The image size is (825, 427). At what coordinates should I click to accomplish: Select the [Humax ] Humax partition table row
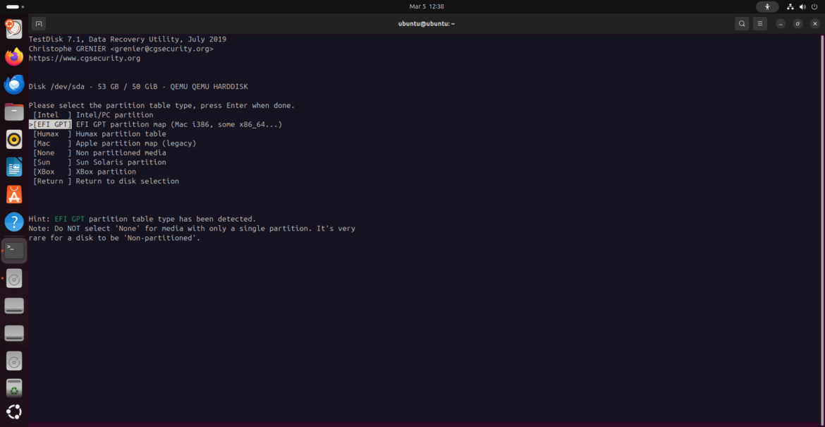99,133
